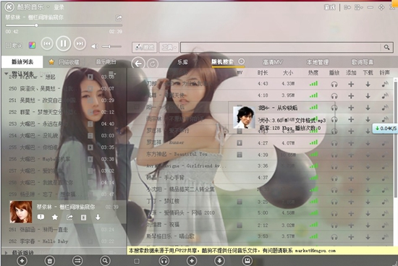This screenshot has width=398, height=266.
Task: Switch to the 播放列表 playlist tab
Action: 22,62
